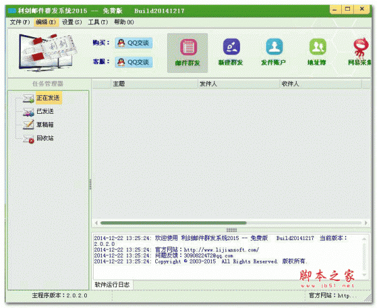Screen dimensions: 377x308
Task: Click the 正在发送 envelope icon
Action: pos(29,98)
